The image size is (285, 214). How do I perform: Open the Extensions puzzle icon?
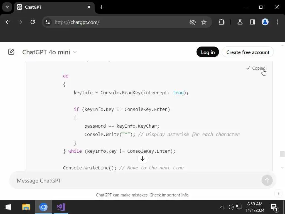click(x=221, y=22)
